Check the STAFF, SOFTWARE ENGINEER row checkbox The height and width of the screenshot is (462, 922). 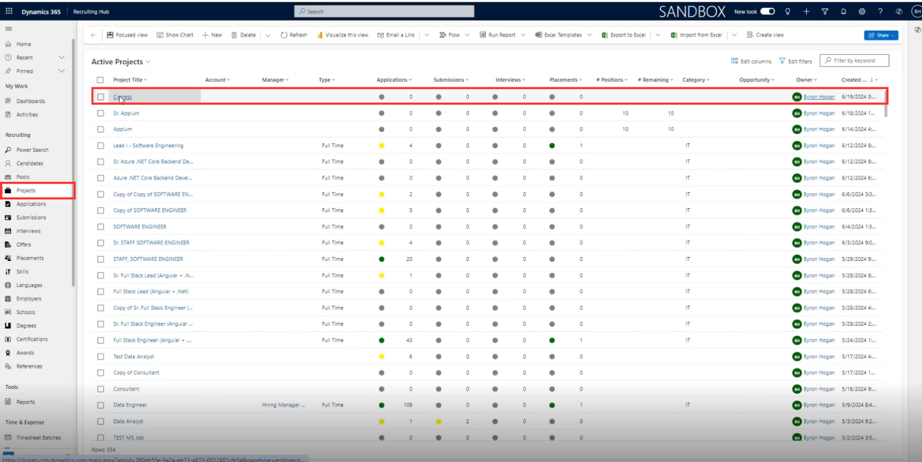[x=100, y=259]
